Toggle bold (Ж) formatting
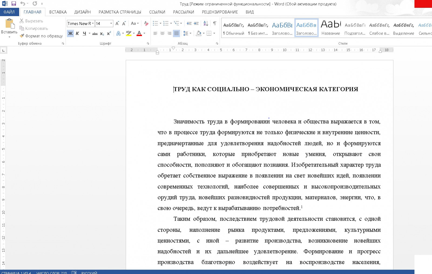The height and width of the screenshot is (274, 432). coord(70,34)
